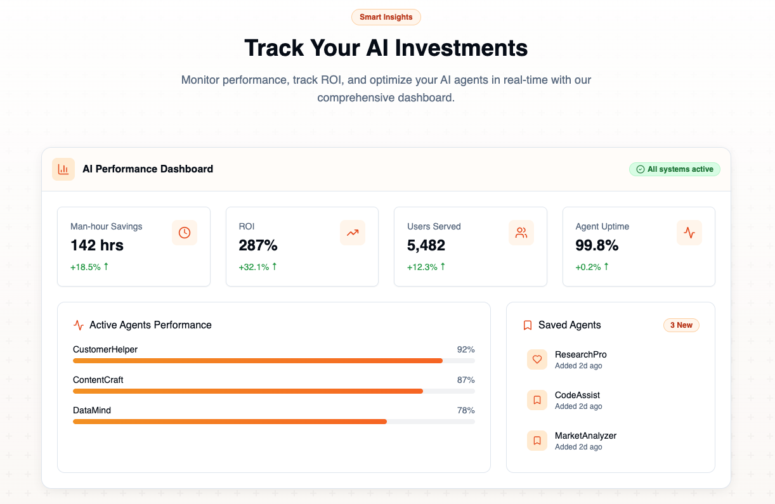Select the 287% ROI value
The width and height of the screenshot is (775, 504).
click(258, 245)
